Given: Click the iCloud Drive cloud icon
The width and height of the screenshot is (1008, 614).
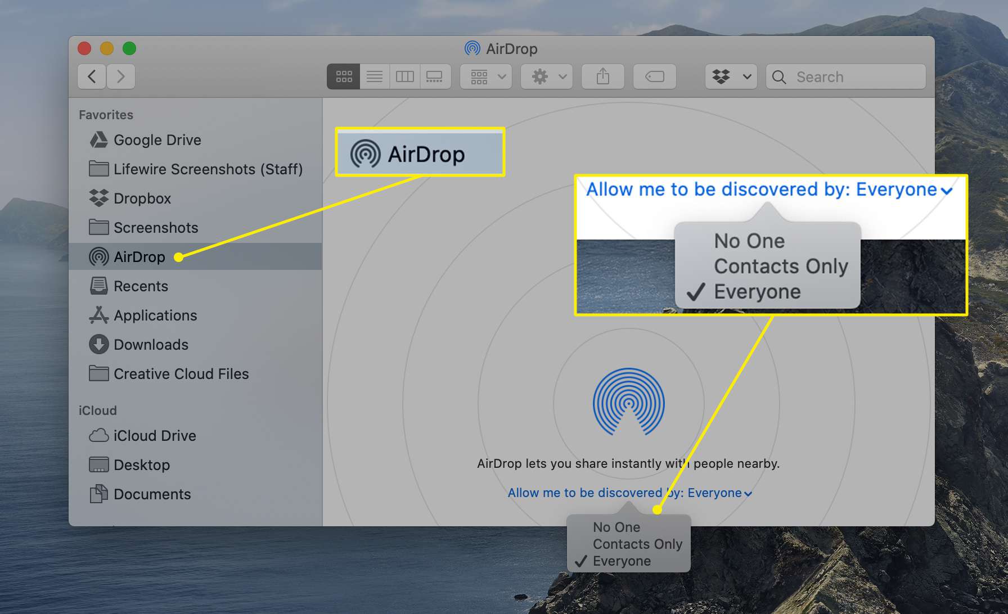Looking at the screenshot, I should tap(99, 435).
